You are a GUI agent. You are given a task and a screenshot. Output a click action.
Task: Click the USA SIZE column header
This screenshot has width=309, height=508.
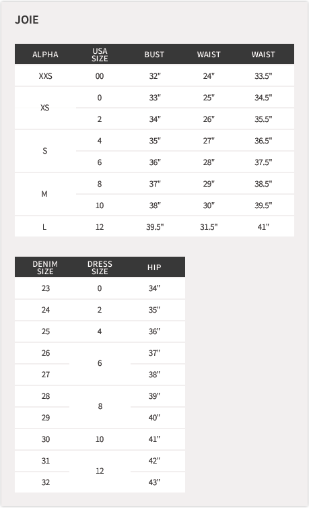[x=100, y=55]
